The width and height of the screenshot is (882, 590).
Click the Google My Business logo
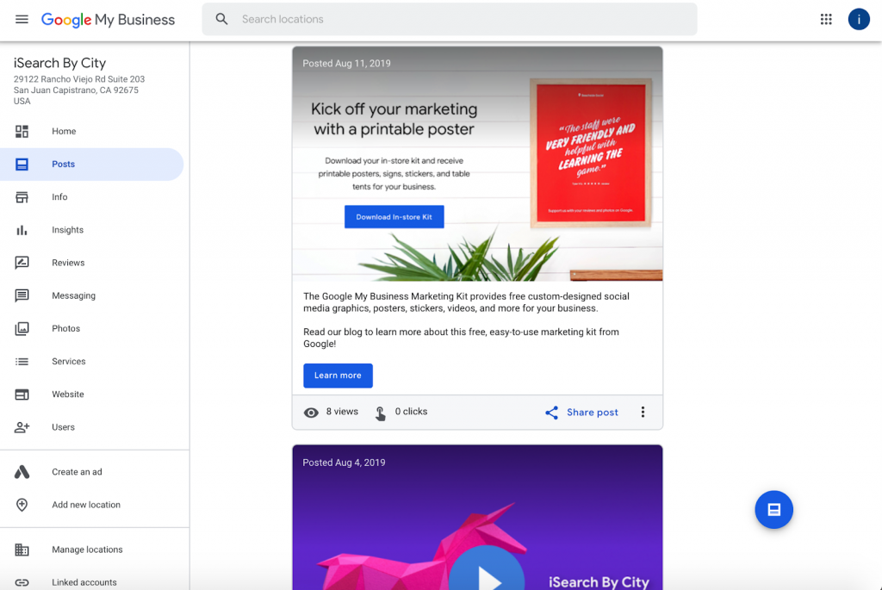tap(108, 20)
